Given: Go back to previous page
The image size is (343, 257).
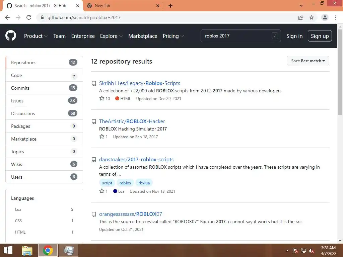Looking at the screenshot, I should coord(7,17).
